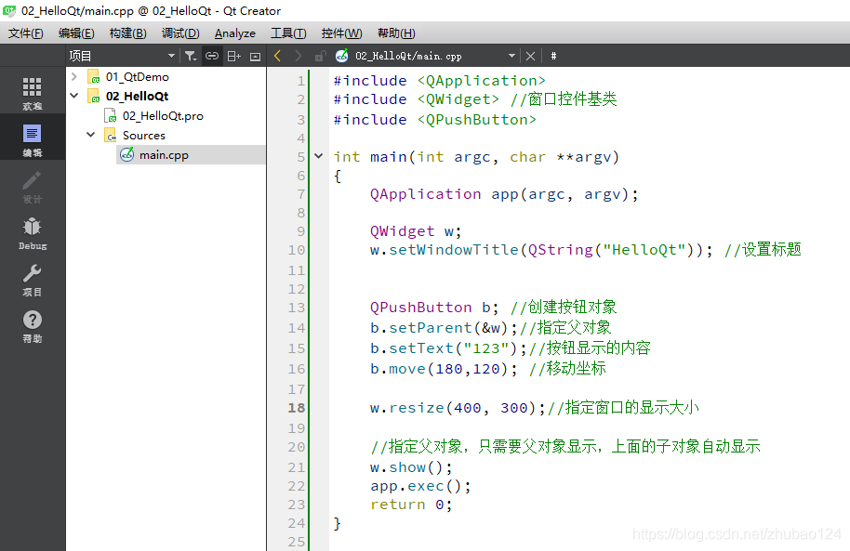Screen dimensions: 850x551
Task: Switch to Debug mode
Action: (32, 233)
